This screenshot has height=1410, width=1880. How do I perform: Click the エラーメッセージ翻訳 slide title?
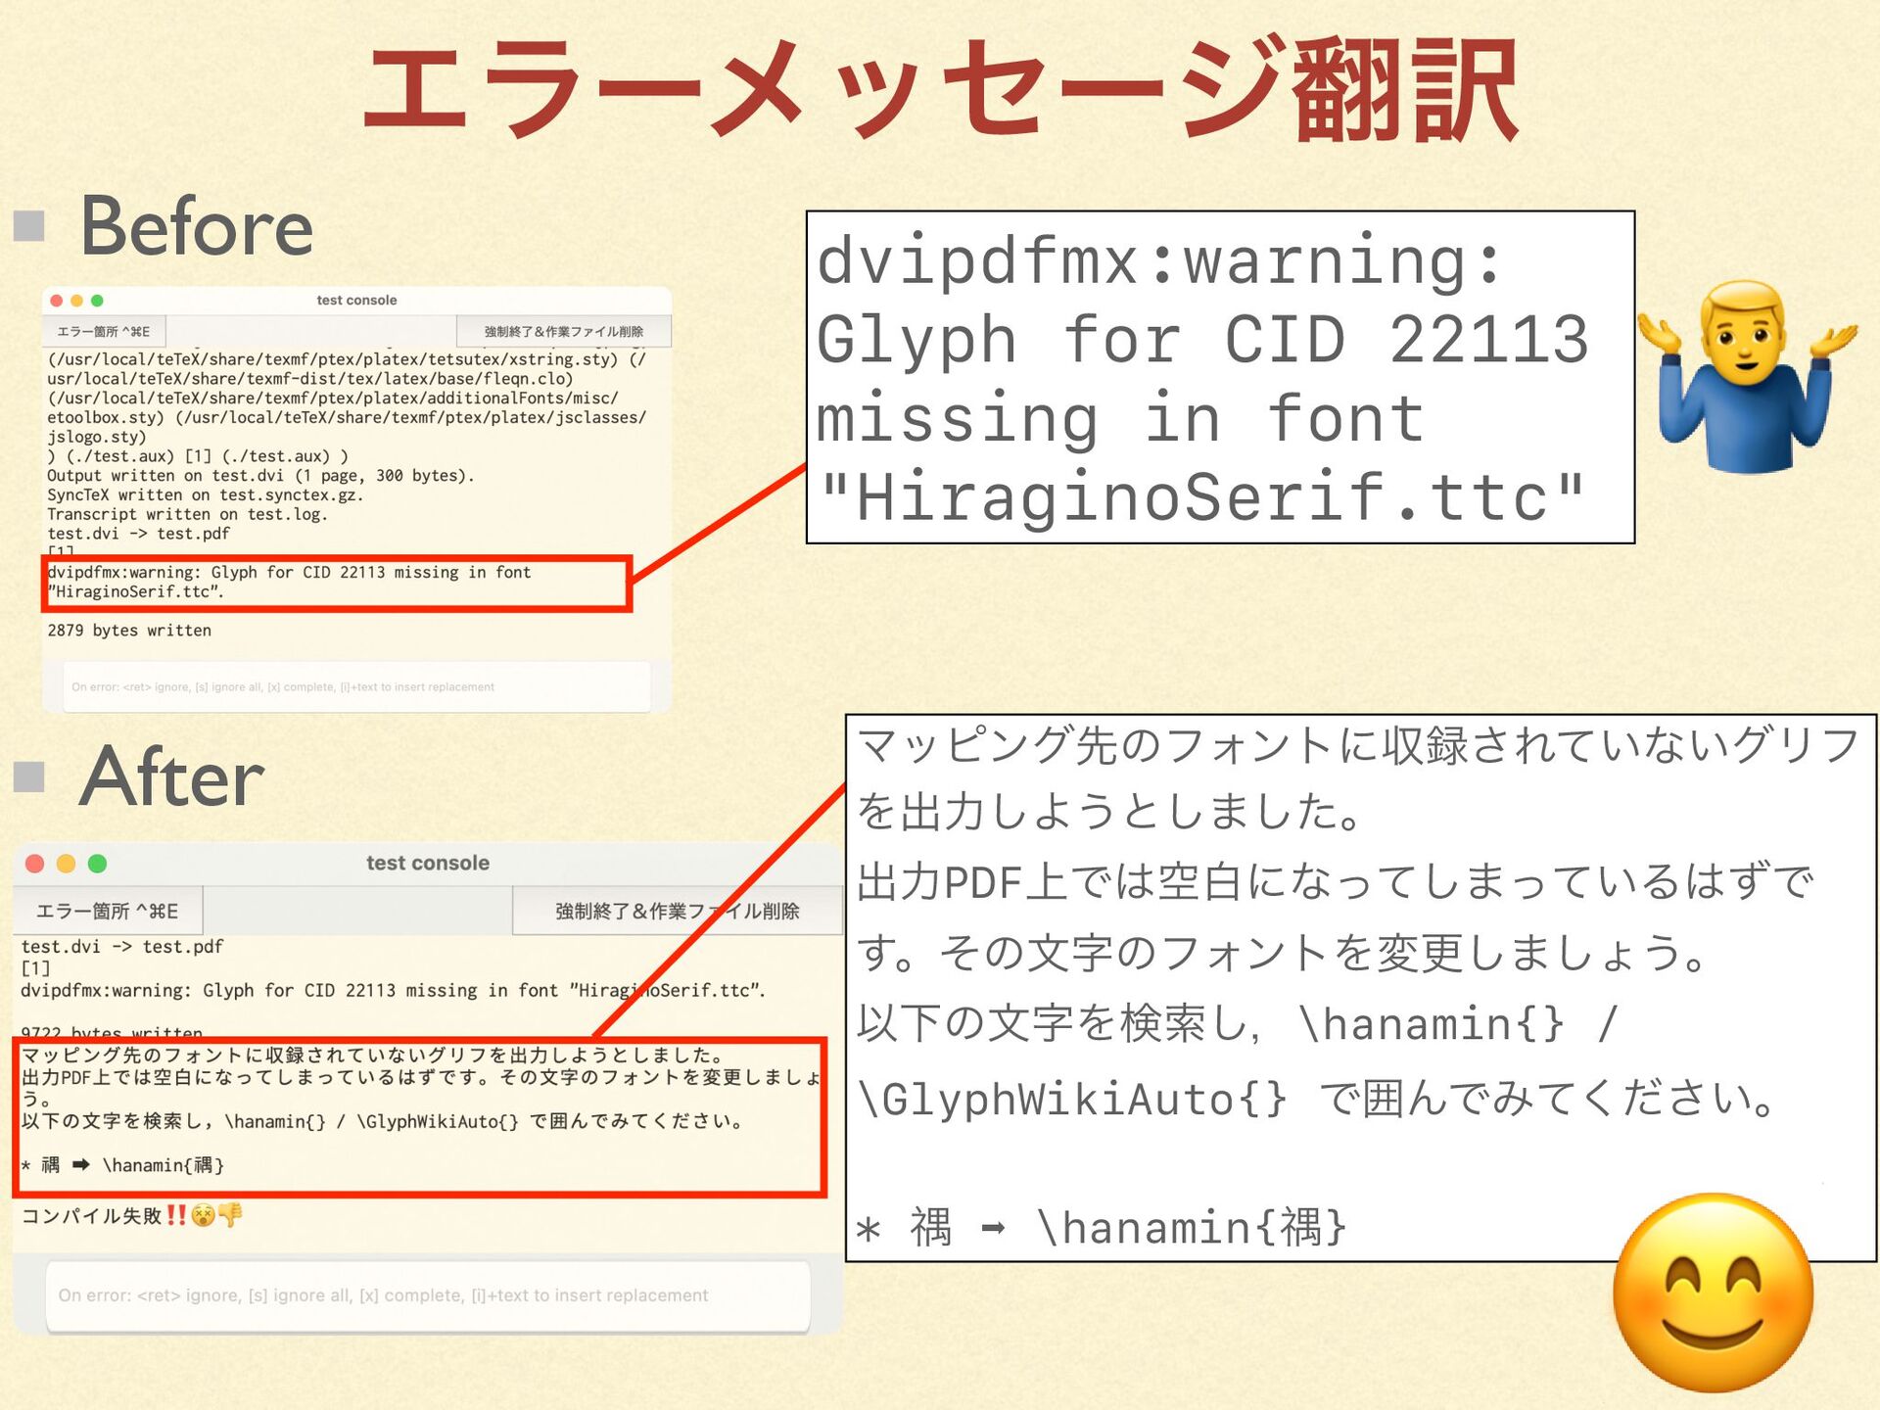point(940,90)
